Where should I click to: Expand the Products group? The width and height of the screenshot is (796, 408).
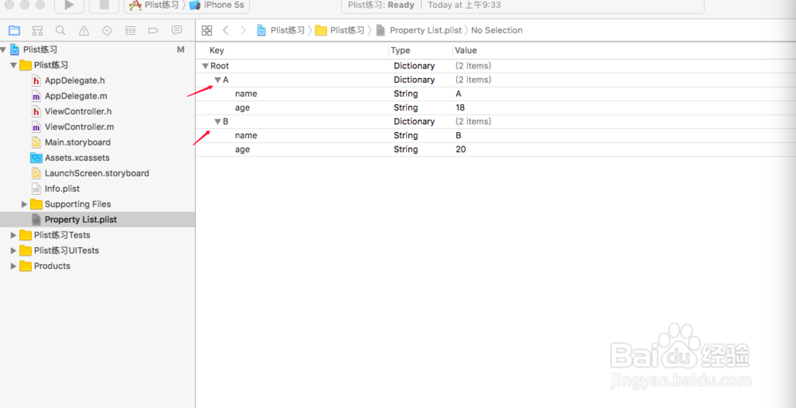14,266
